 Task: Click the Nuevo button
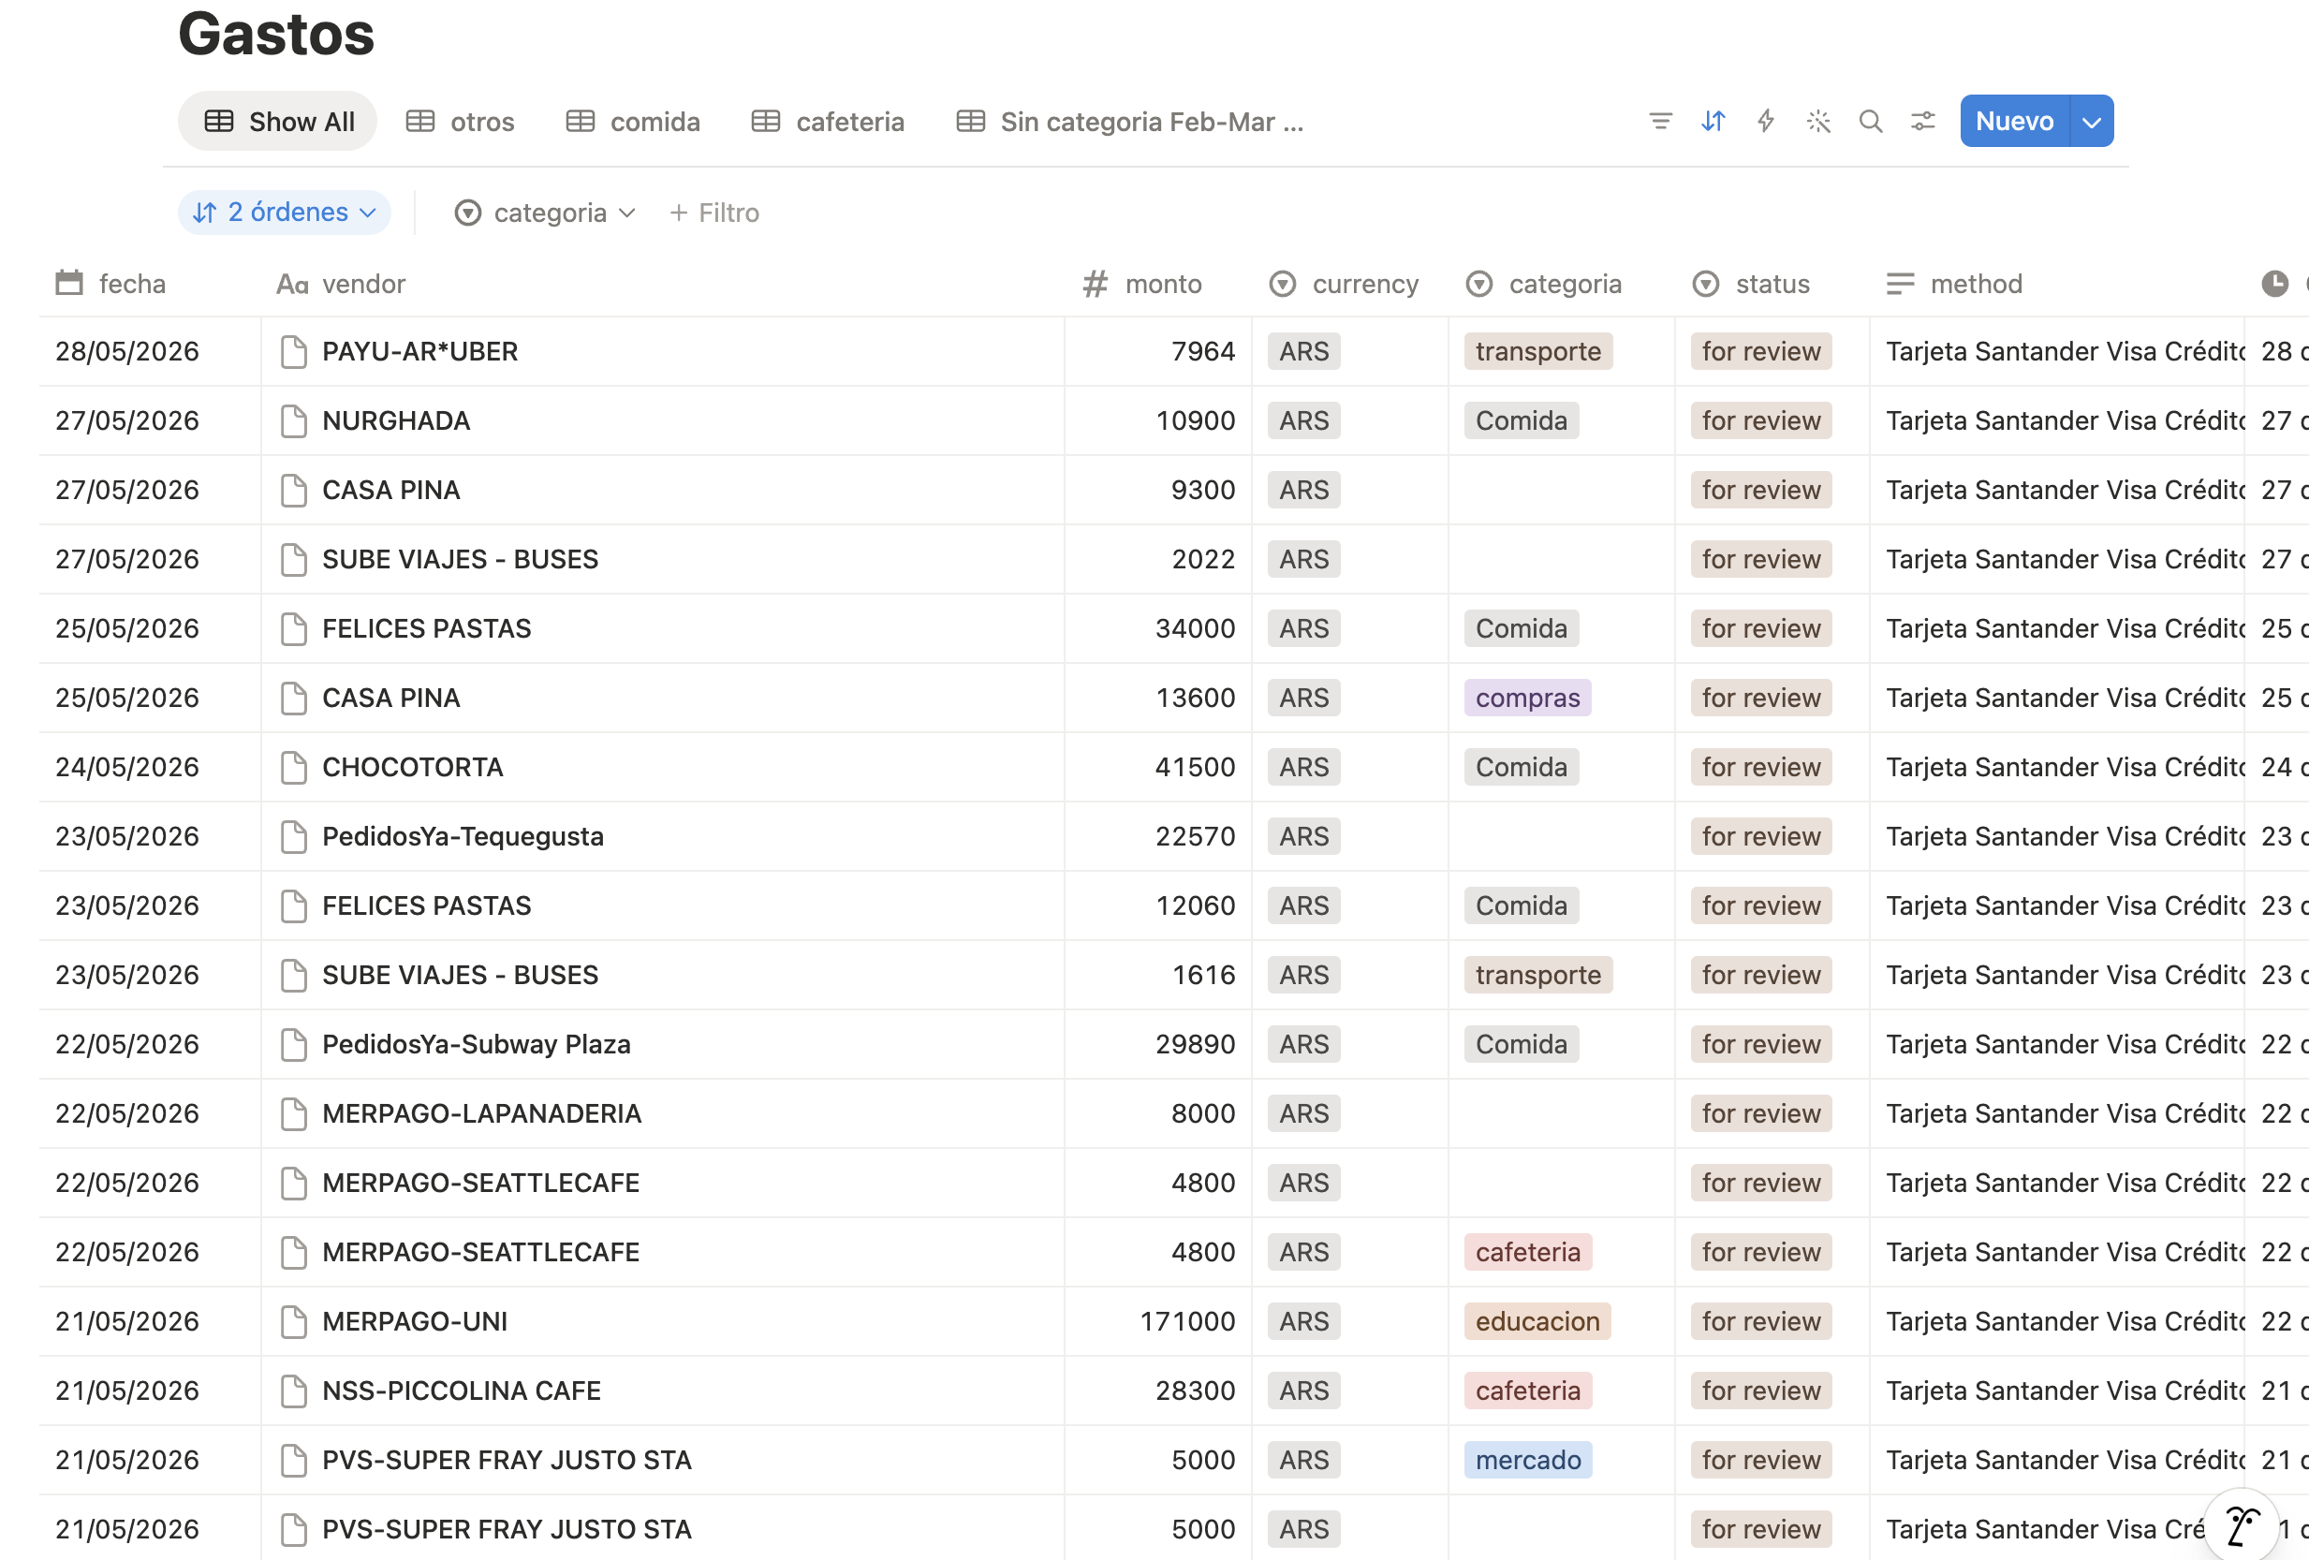click(x=2015, y=121)
